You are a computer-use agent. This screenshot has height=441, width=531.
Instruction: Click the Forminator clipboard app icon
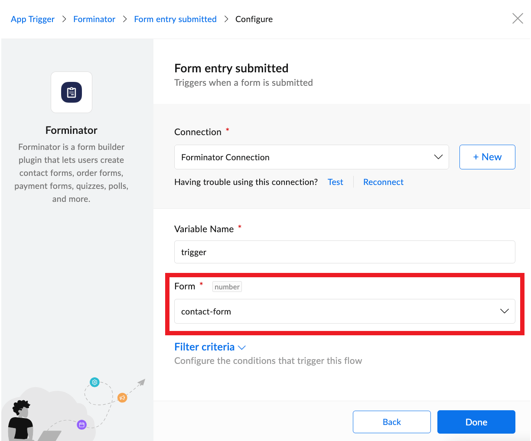point(72,92)
